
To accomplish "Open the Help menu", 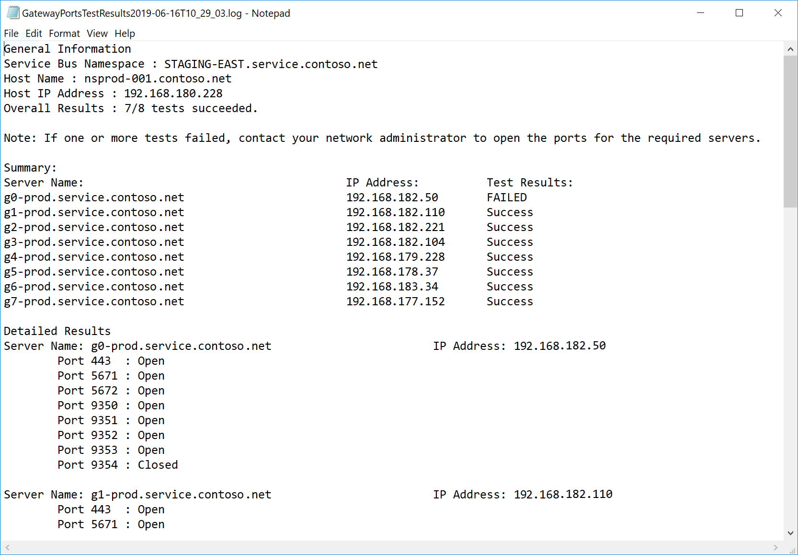I will pos(125,33).
